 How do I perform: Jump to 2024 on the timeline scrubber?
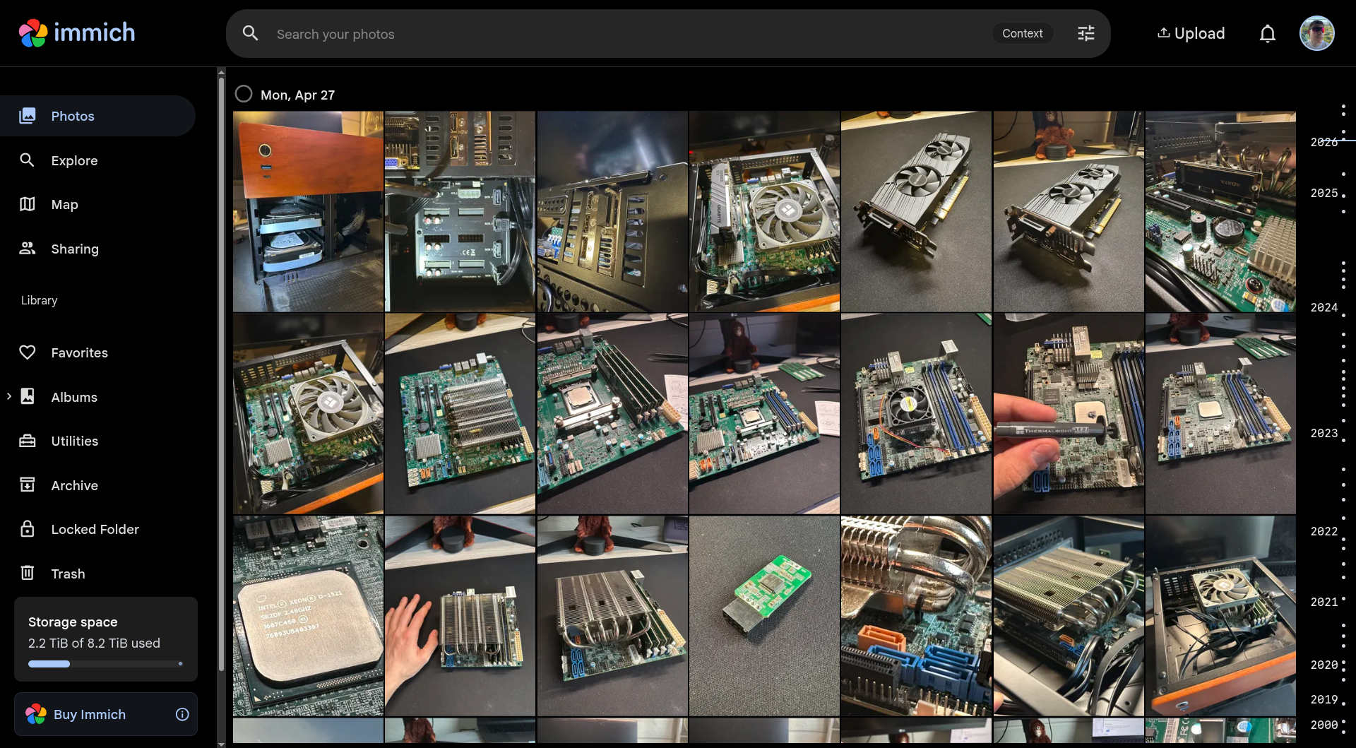click(1324, 307)
